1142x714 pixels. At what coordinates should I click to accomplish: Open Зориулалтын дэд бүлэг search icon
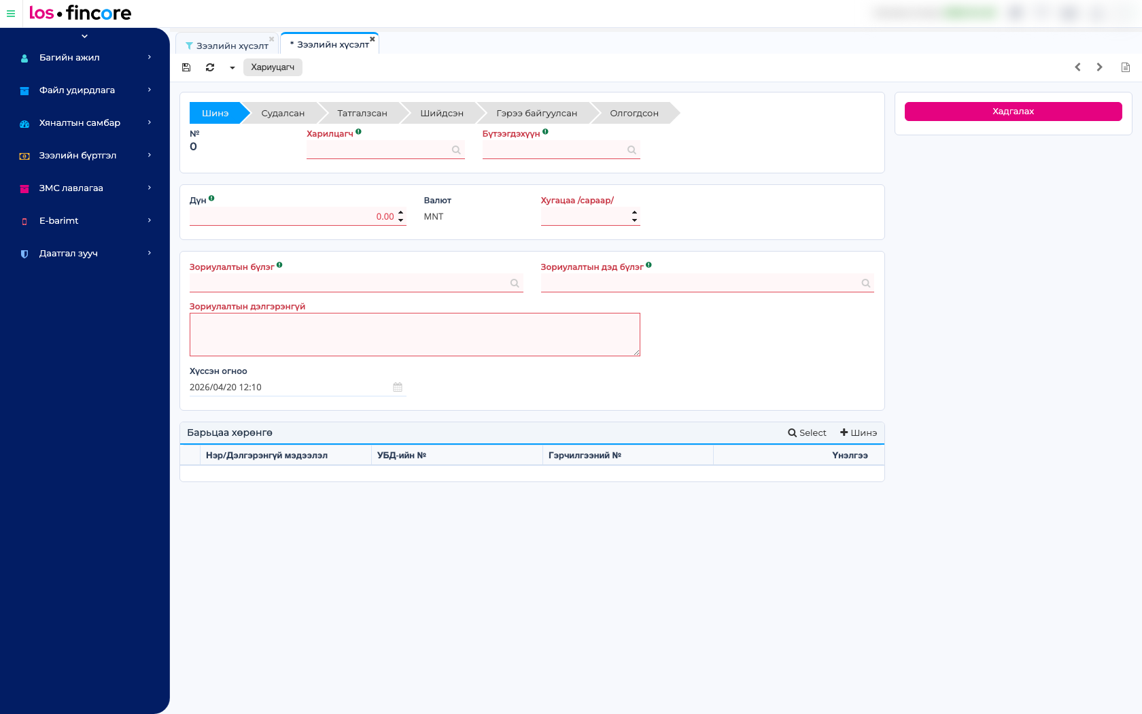tap(866, 284)
